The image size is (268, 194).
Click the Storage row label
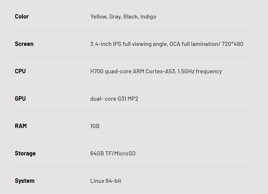25,153
